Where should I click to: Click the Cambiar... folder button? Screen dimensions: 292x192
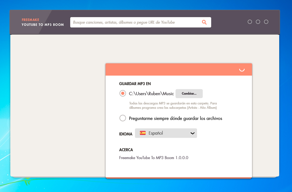tap(189, 94)
